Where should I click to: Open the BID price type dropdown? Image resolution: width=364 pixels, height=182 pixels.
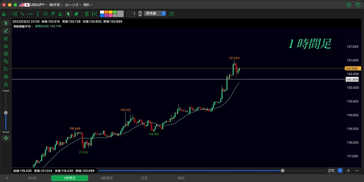88,5
